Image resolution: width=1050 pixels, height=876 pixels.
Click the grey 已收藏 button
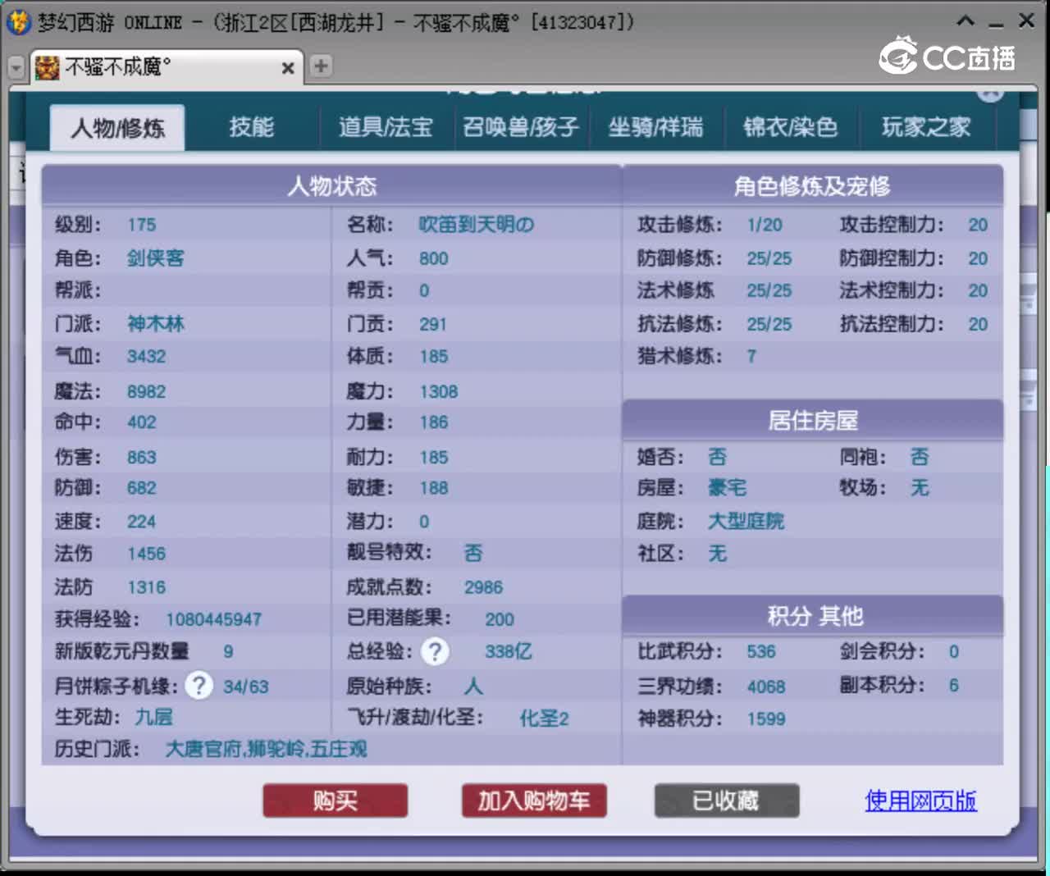(x=726, y=801)
